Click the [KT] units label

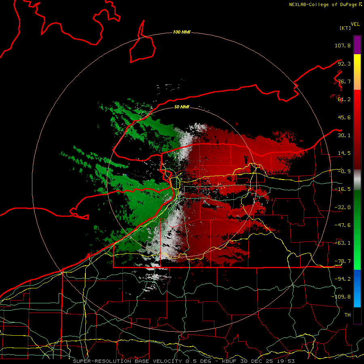(x=345, y=28)
